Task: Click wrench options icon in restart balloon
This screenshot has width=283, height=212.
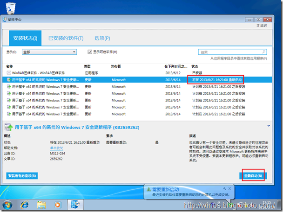Action: [x=224, y=188]
